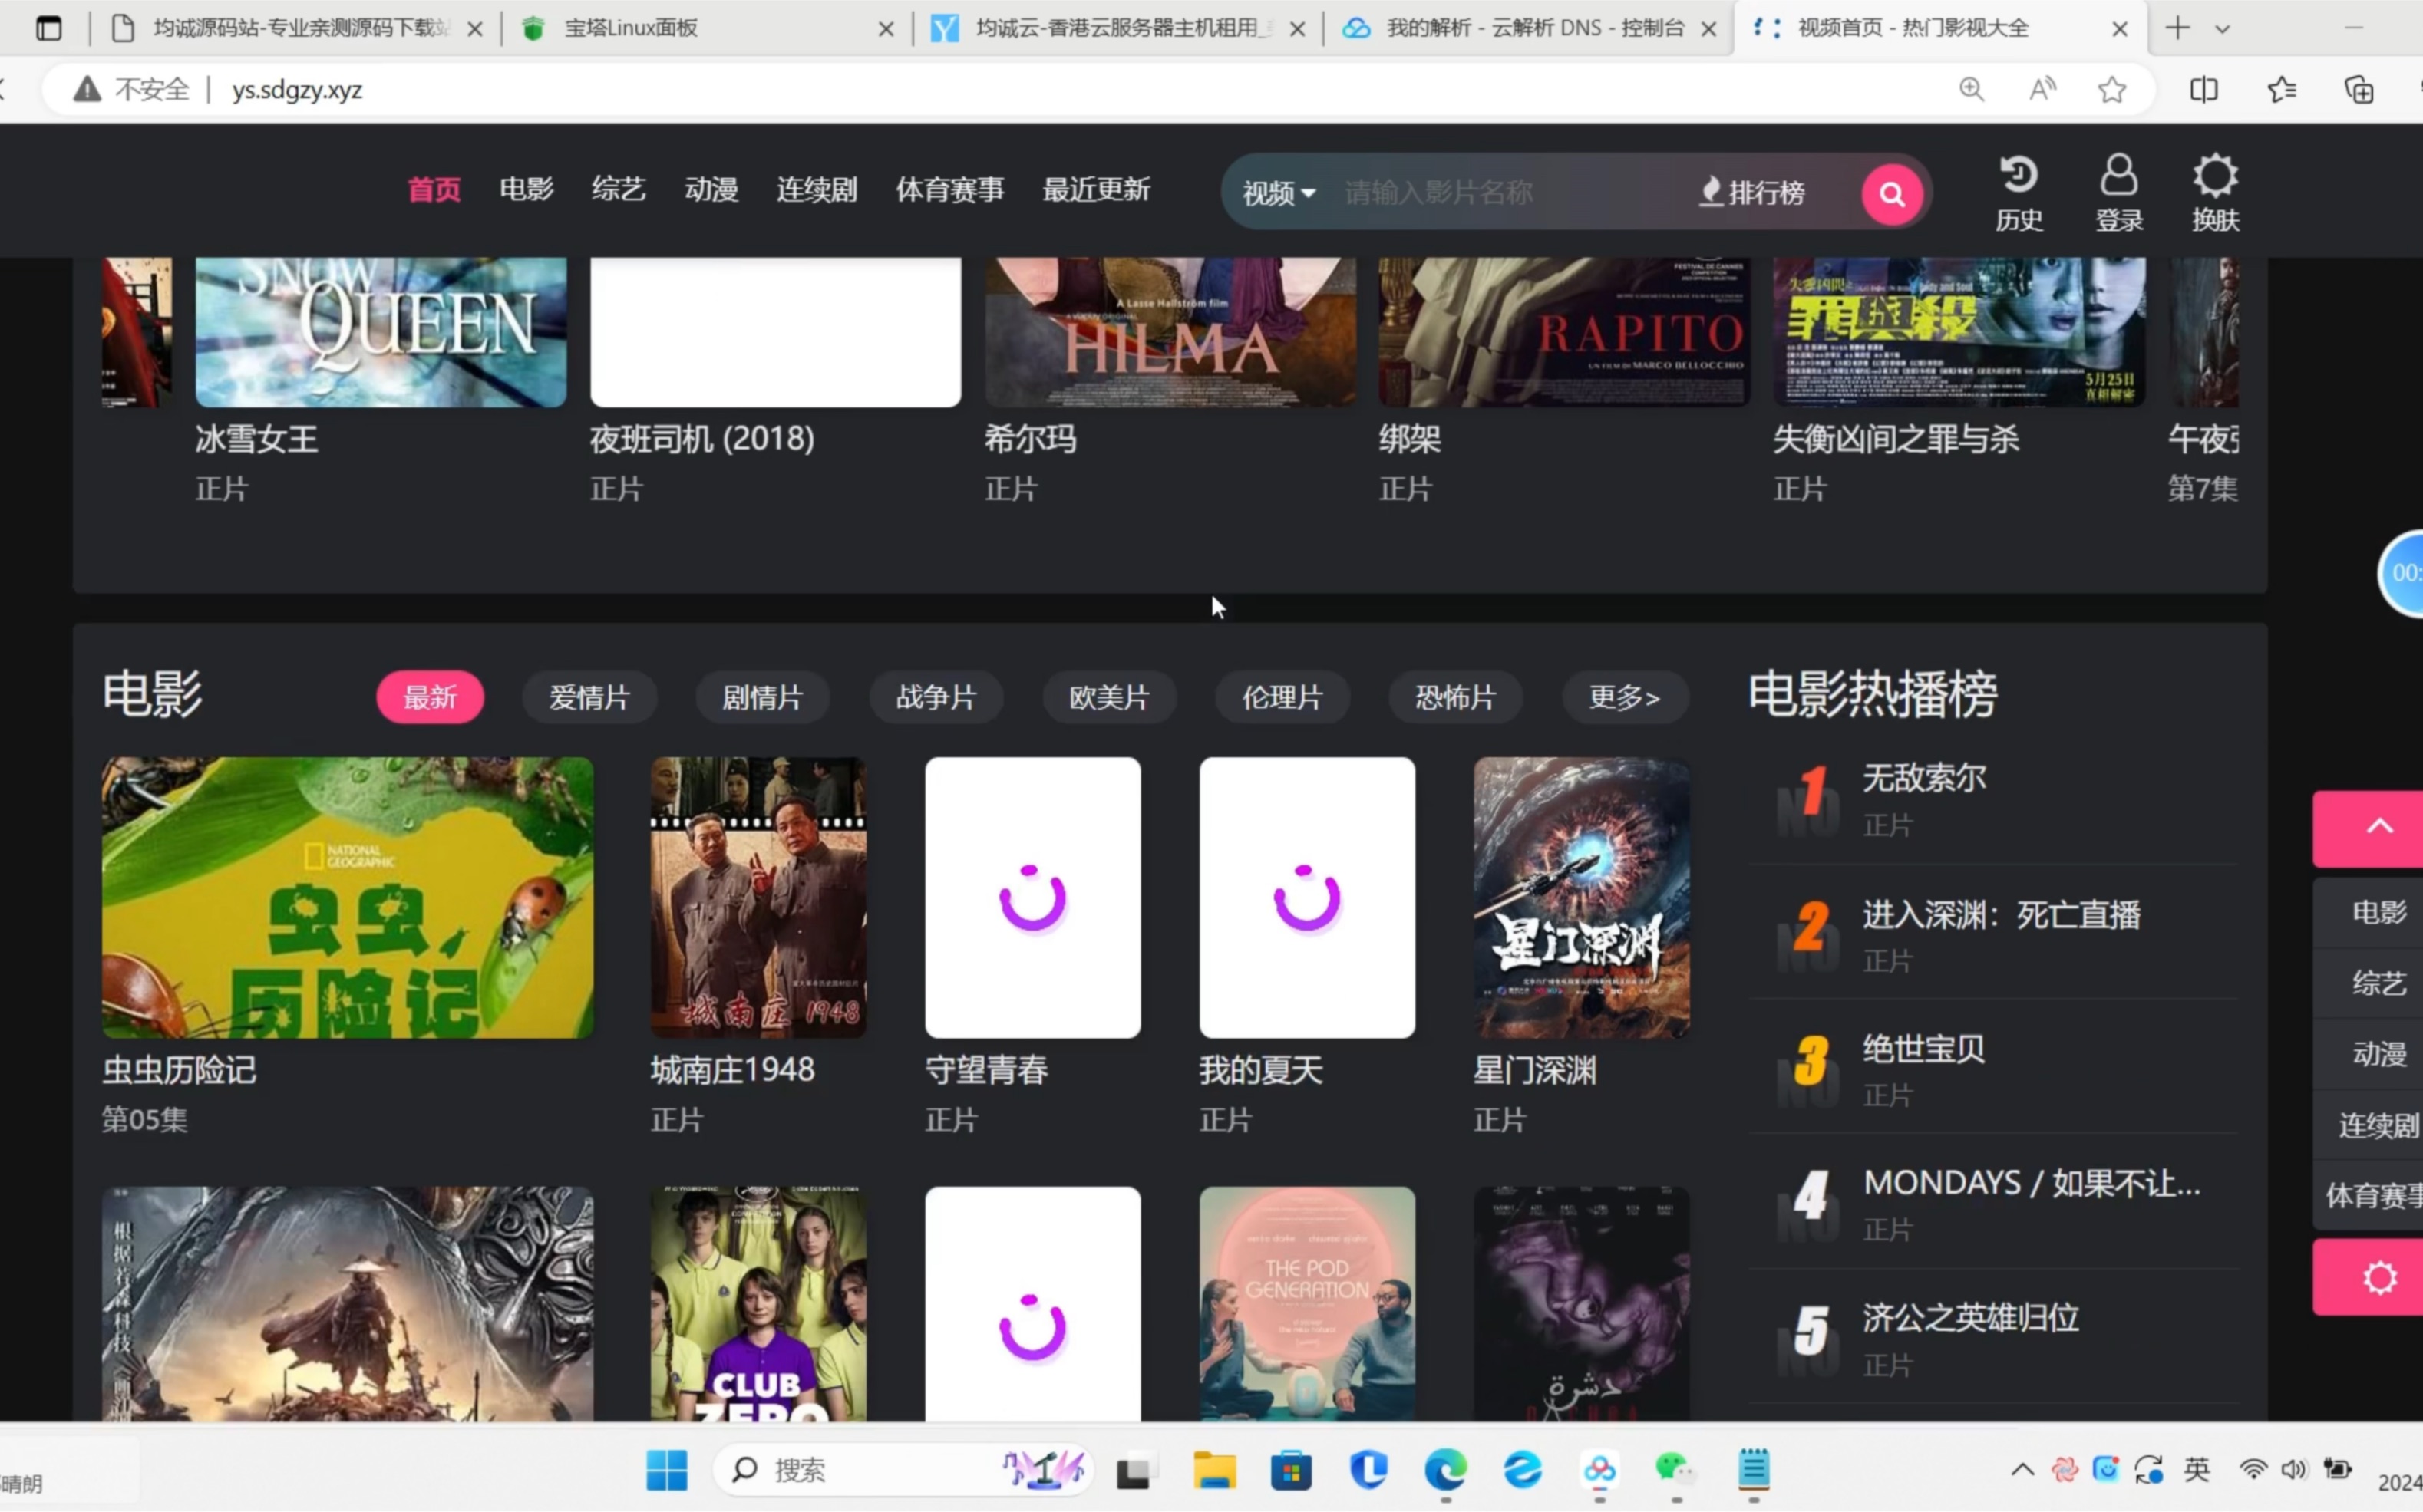Toggle the read aloud icon in address bar
The width and height of the screenshot is (2423, 1512).
pyautogui.click(x=2042, y=89)
